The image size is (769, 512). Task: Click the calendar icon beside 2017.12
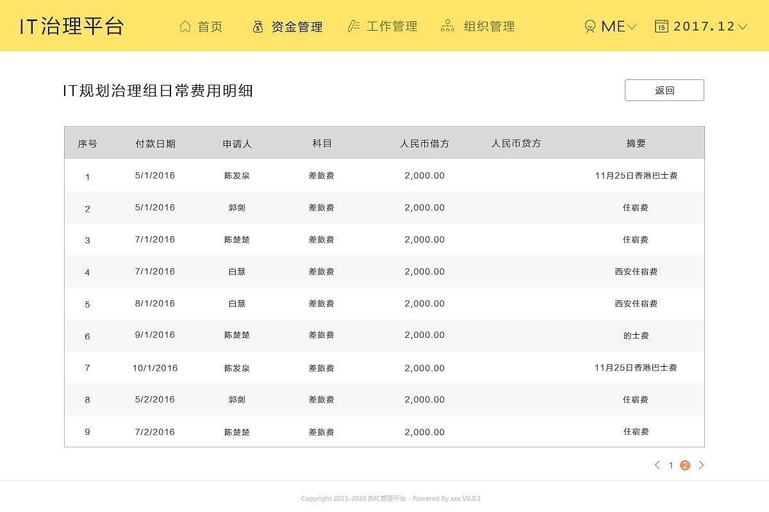pos(661,26)
